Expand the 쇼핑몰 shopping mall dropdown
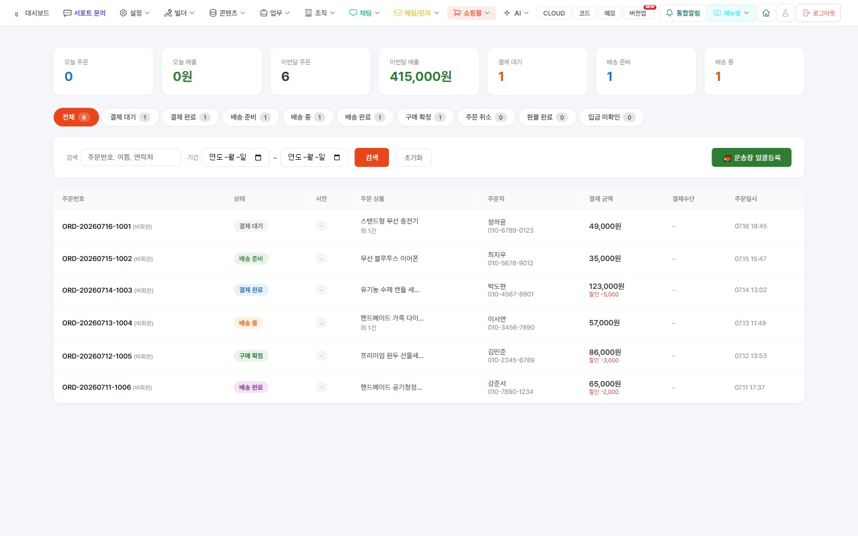The width and height of the screenshot is (858, 536). 471,13
